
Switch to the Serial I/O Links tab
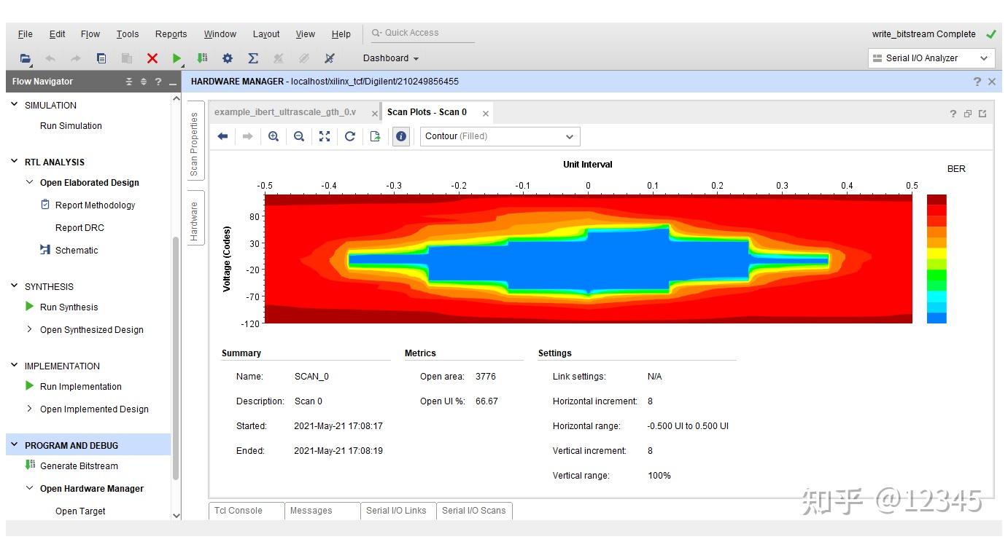pos(396,511)
